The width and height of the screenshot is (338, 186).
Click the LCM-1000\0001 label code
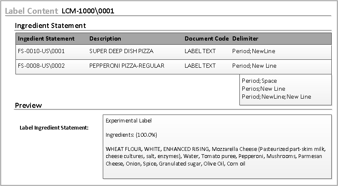tap(88, 11)
